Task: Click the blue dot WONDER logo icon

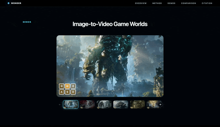Action: click(9, 3)
